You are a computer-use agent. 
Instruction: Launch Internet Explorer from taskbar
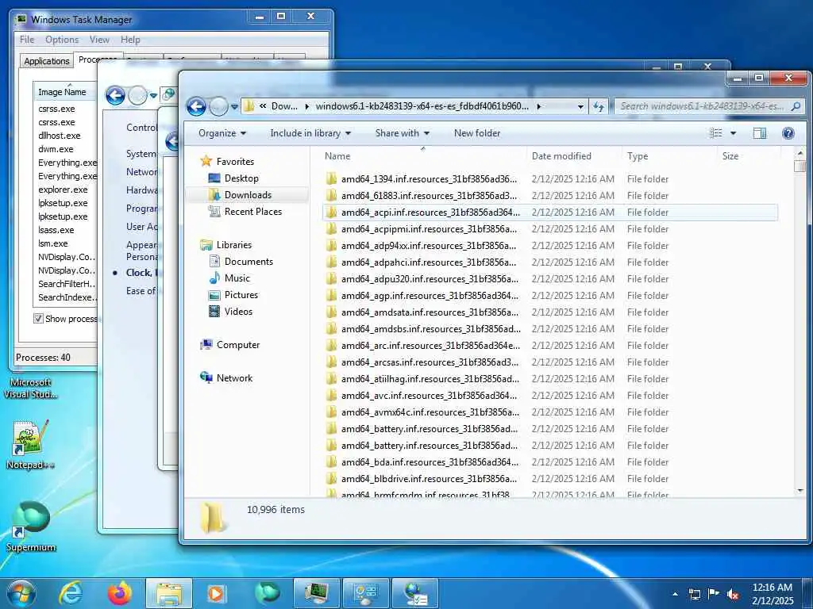(71, 593)
